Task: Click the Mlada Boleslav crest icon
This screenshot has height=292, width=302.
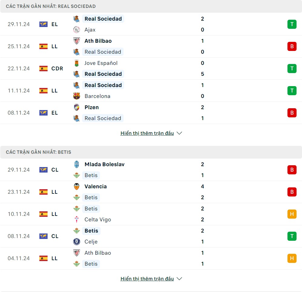Action: [x=77, y=164]
